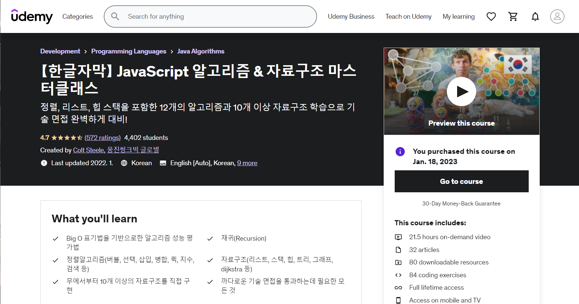Click the checkmark beside 재귀(Recursion)

click(x=210, y=239)
